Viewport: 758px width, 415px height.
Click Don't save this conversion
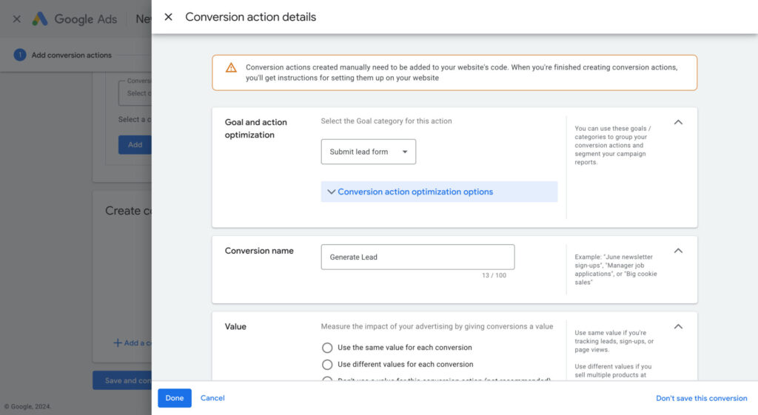tap(701, 398)
